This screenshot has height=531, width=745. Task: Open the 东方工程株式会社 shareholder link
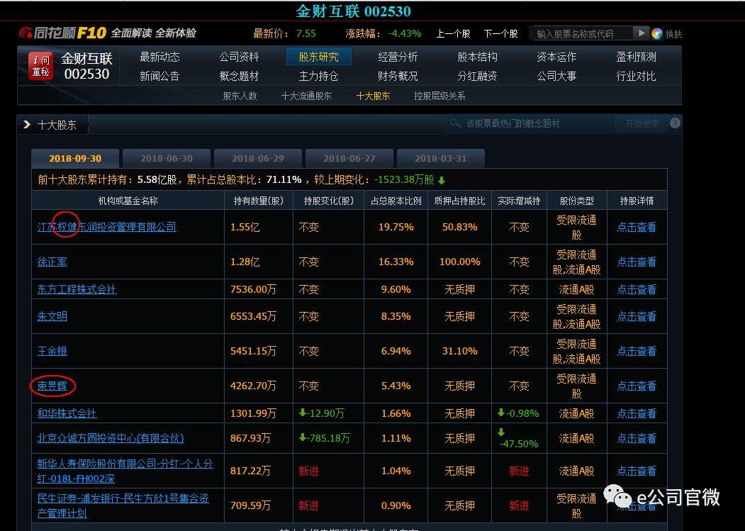click(x=77, y=289)
